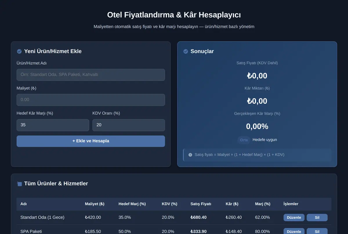
Task: Click the Tüm Ürünler & Hizmetler heading
Action: 56,184
